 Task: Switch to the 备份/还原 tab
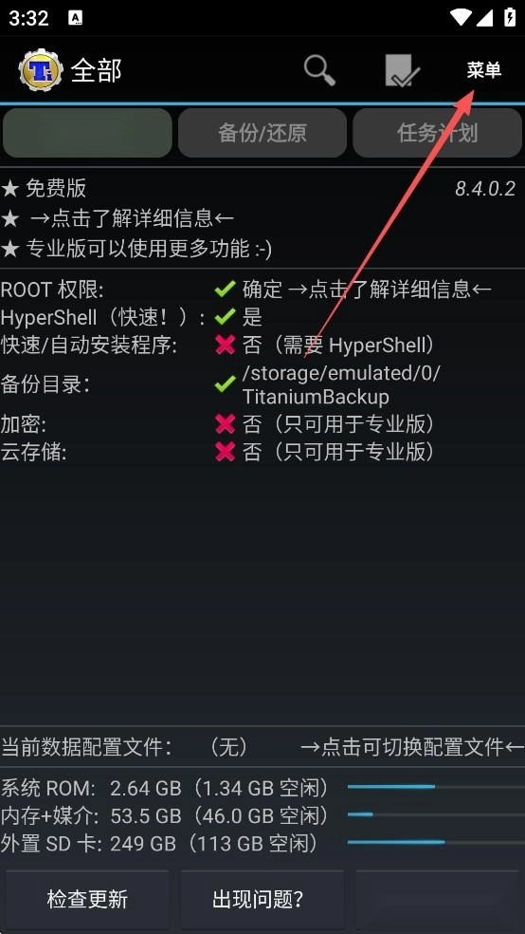coord(262,133)
